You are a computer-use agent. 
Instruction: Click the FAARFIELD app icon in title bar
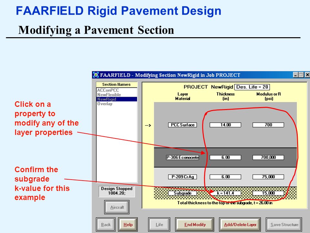tap(96, 75)
